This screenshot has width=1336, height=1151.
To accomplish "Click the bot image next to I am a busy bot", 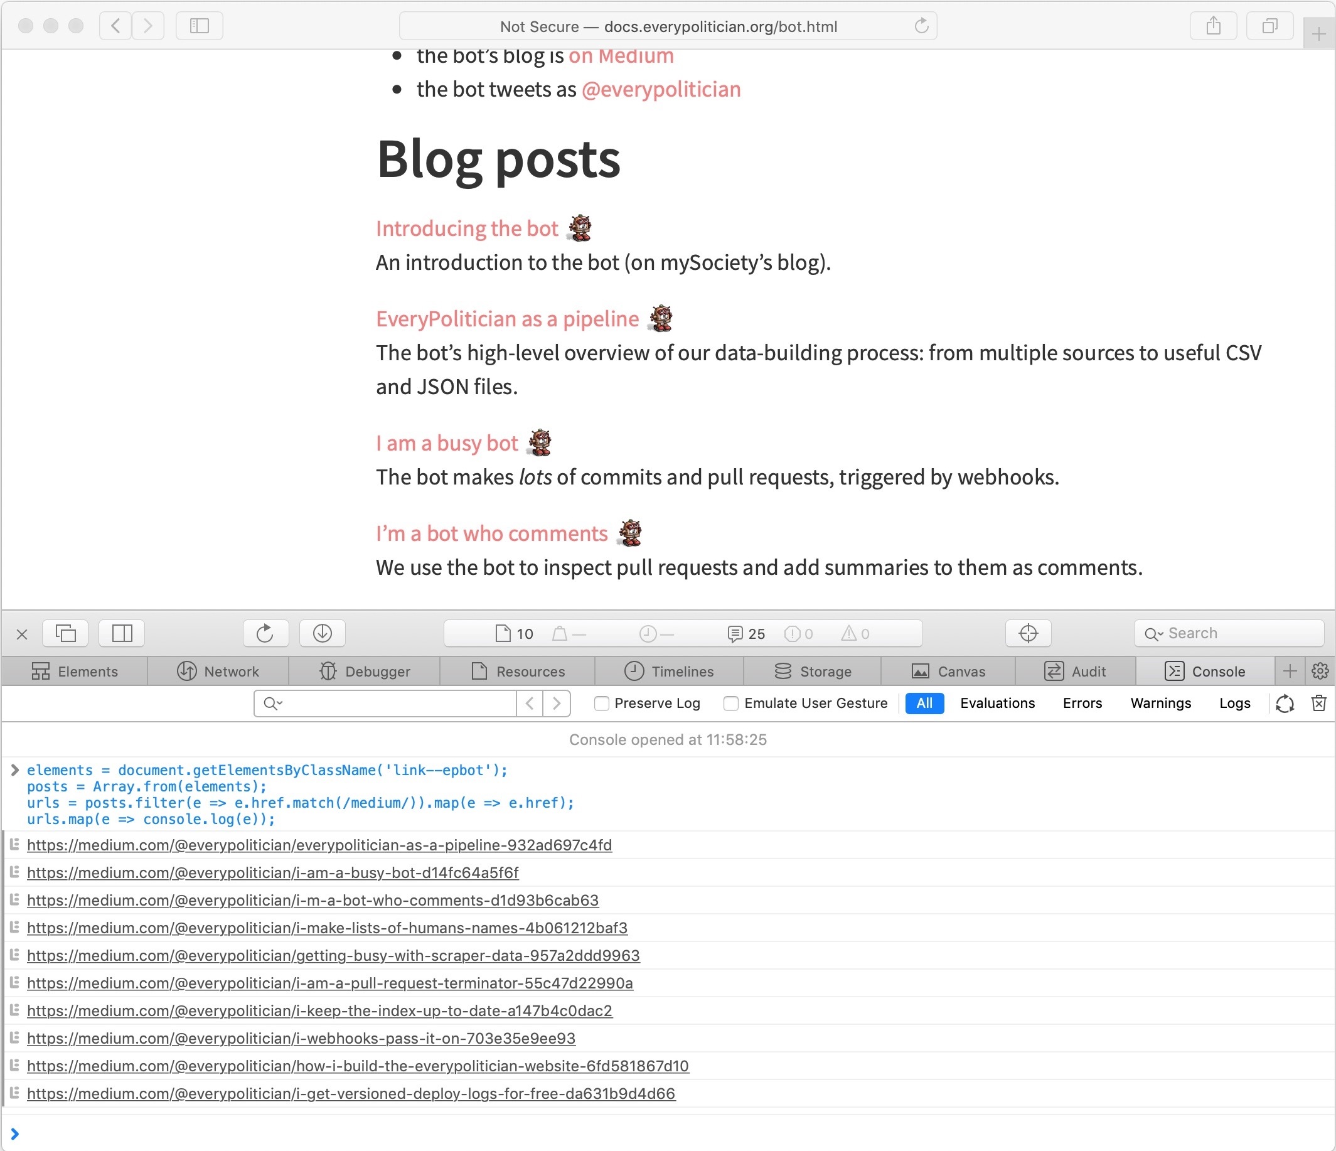I will pos(540,442).
